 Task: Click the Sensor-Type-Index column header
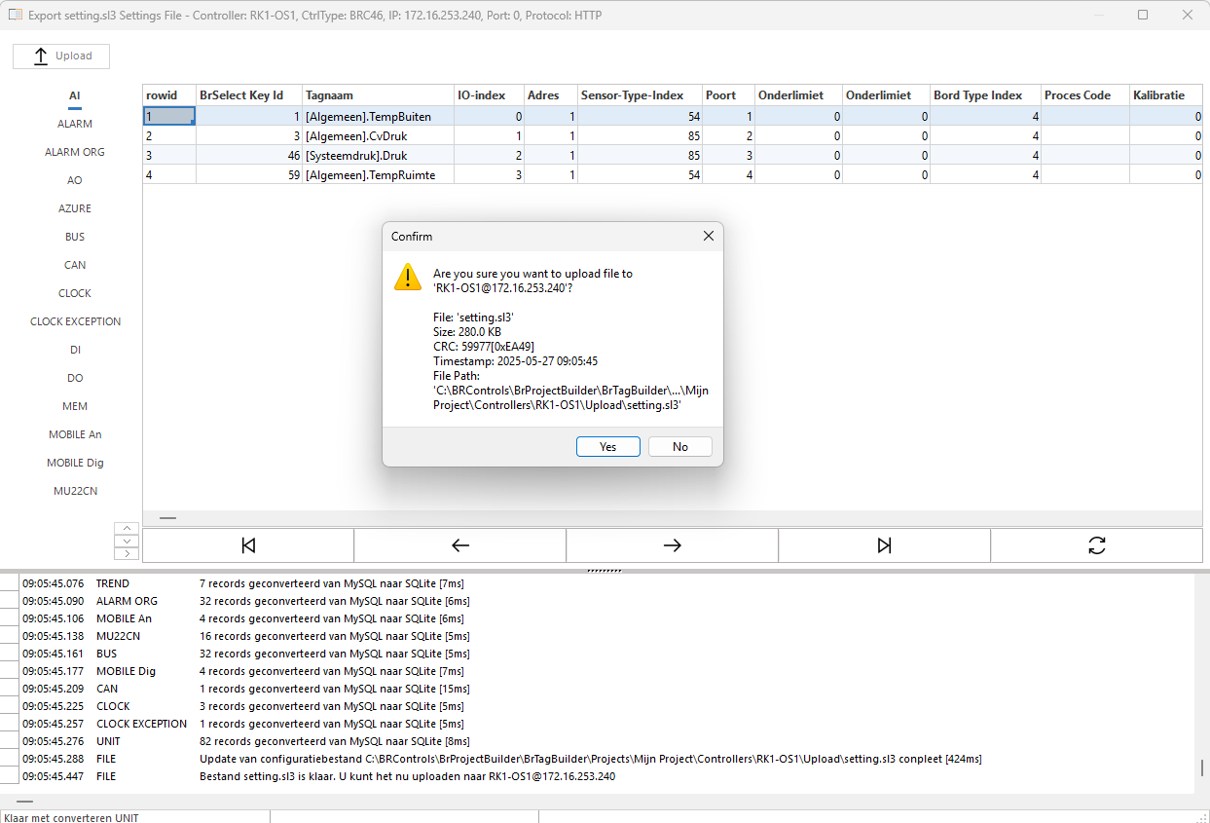640,95
